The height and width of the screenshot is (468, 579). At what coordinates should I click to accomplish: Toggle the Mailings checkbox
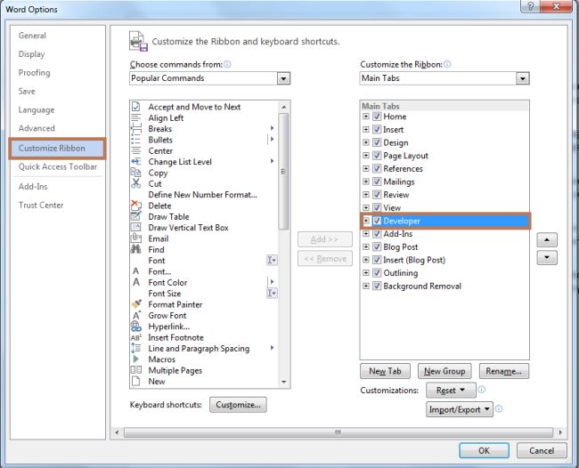377,182
